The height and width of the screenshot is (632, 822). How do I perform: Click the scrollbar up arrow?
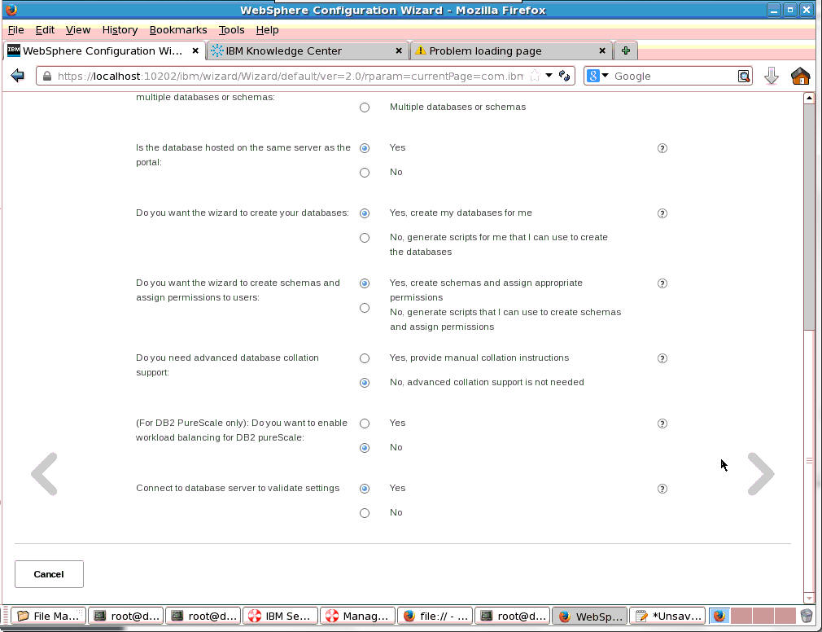pos(809,98)
